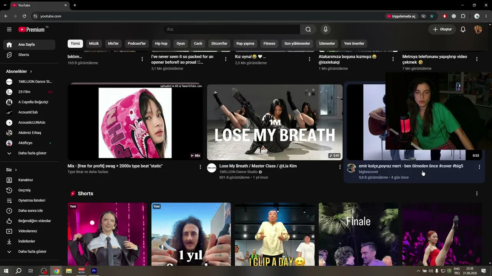Select the Tümü filter chip
The image size is (492, 276).
coord(75,44)
